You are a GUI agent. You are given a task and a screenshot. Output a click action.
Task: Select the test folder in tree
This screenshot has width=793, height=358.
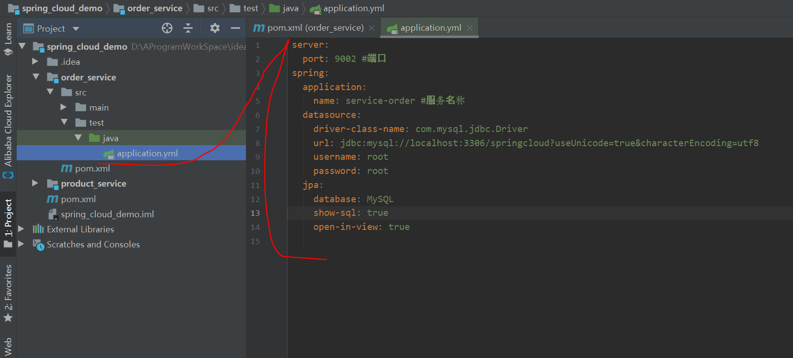pos(131,123)
